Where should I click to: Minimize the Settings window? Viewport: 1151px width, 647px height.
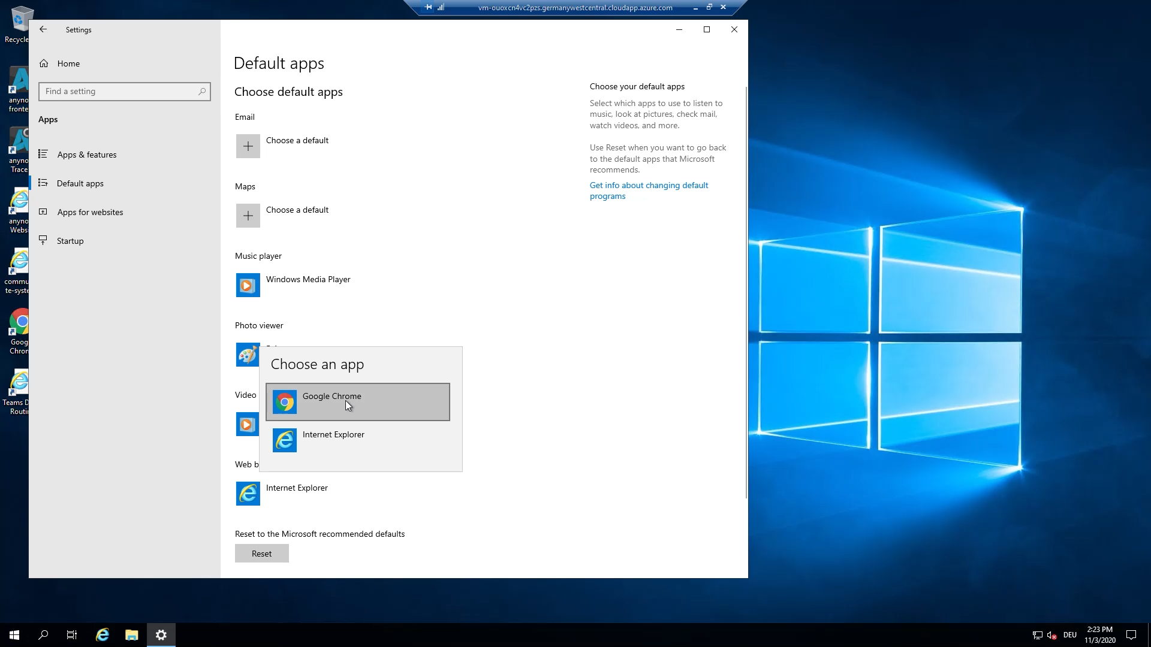click(679, 29)
